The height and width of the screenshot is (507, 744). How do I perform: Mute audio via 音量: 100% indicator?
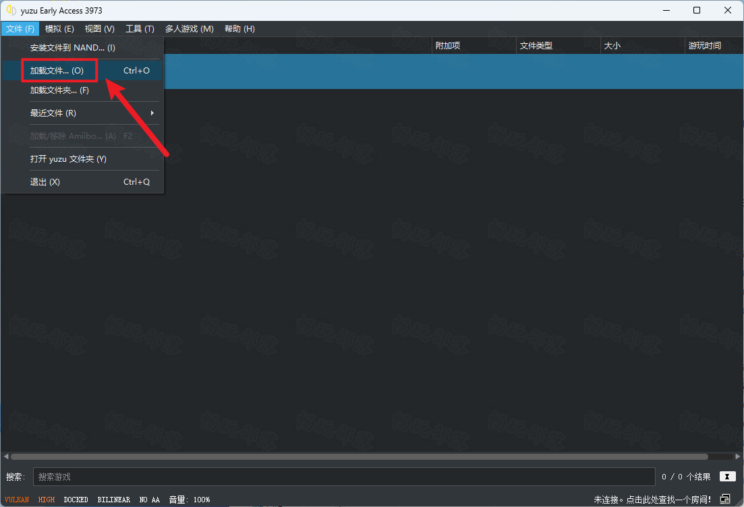pyautogui.click(x=190, y=500)
